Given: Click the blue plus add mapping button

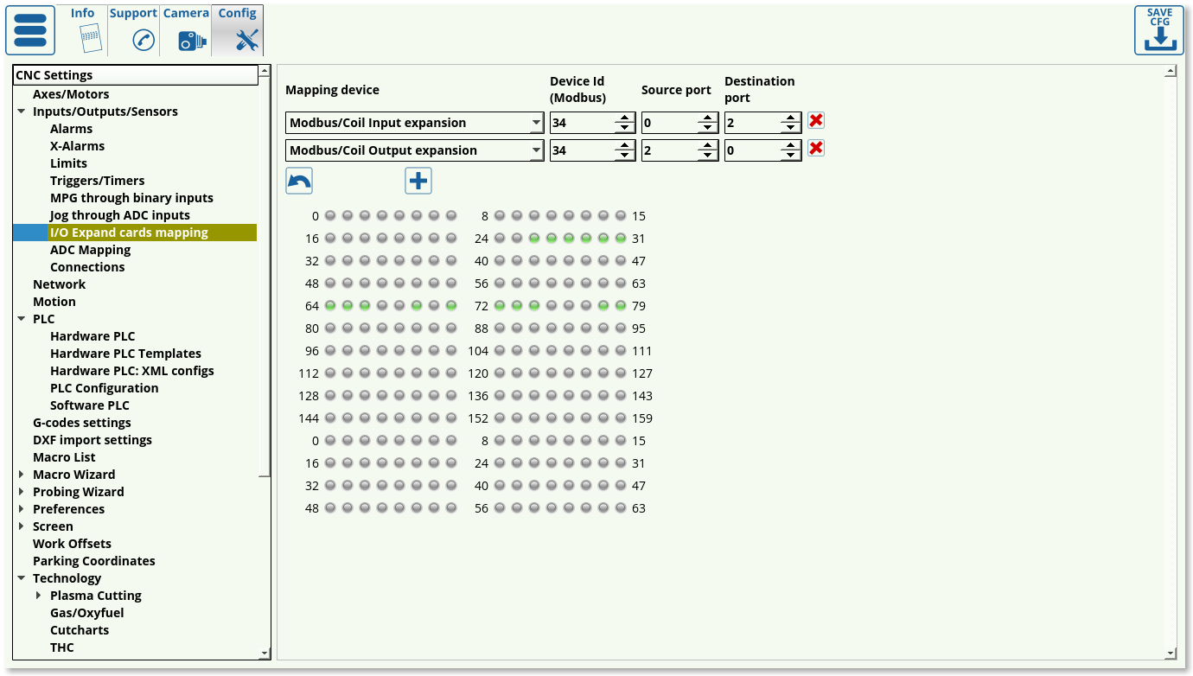Looking at the screenshot, I should (x=418, y=181).
